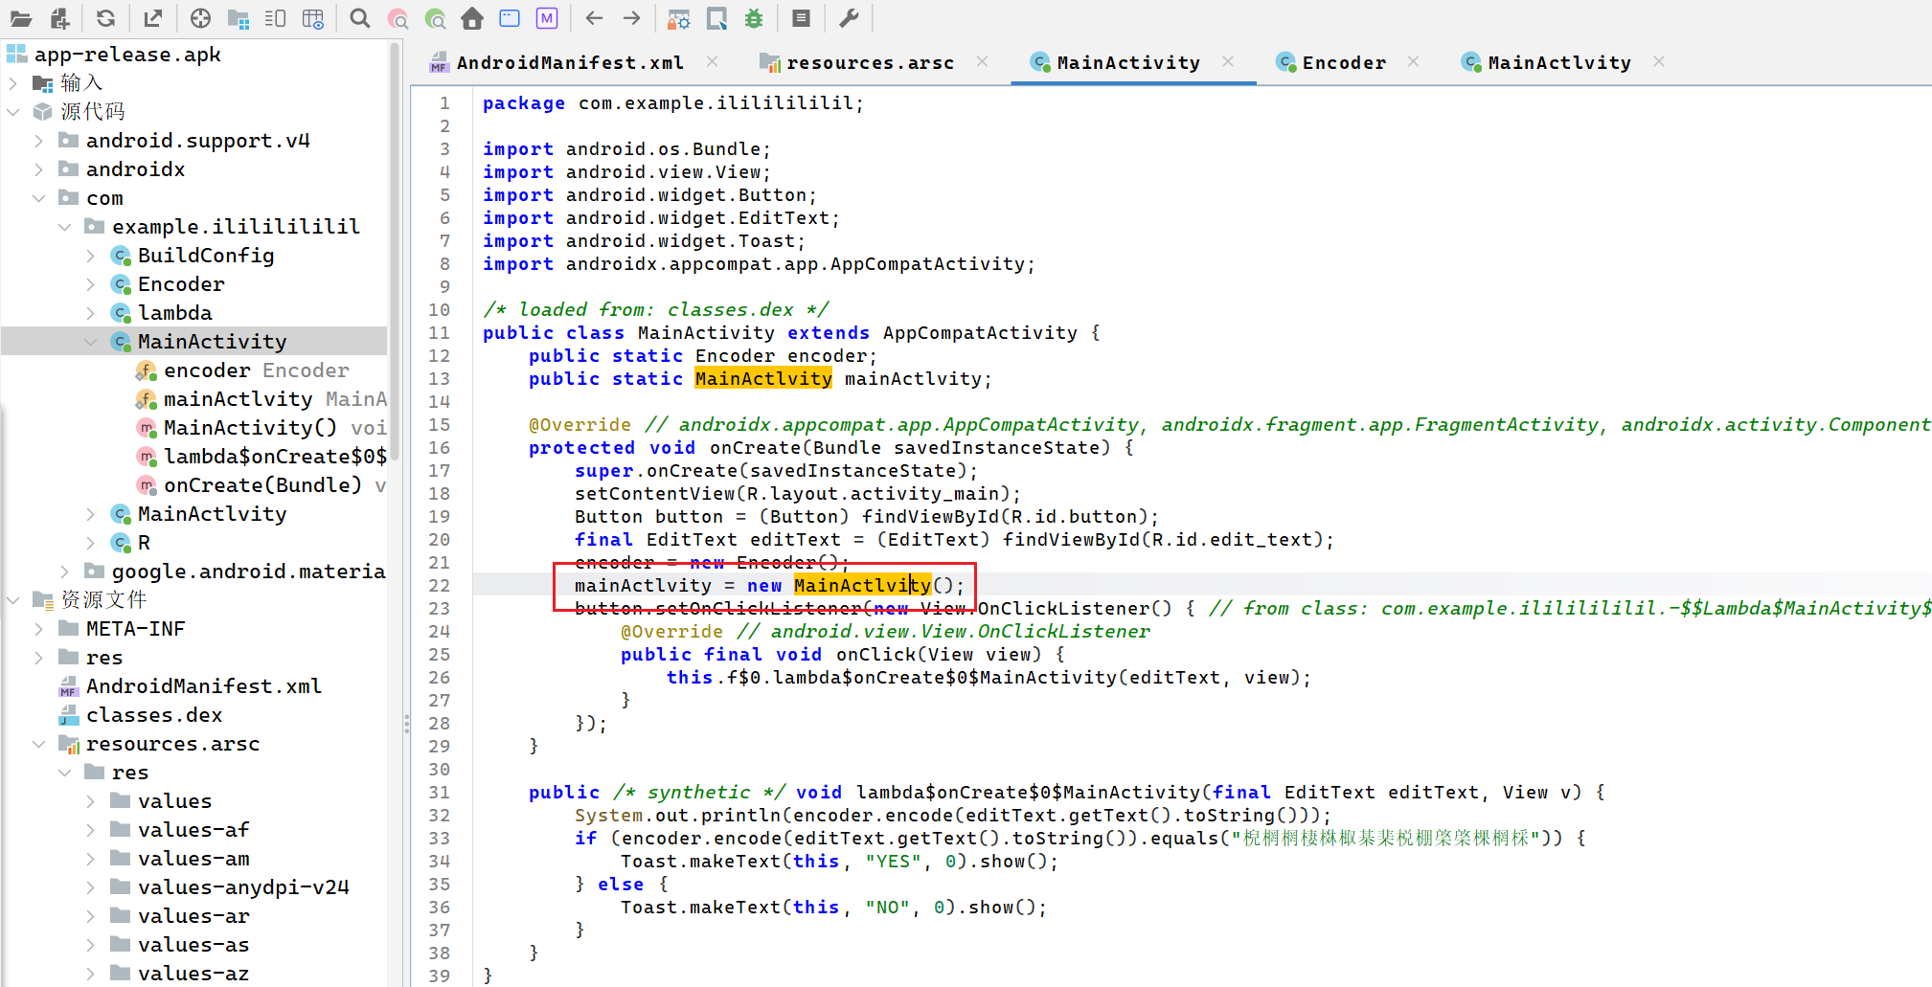Open Preferences with the wrench icon
The width and height of the screenshot is (1932, 987).
coord(849,18)
